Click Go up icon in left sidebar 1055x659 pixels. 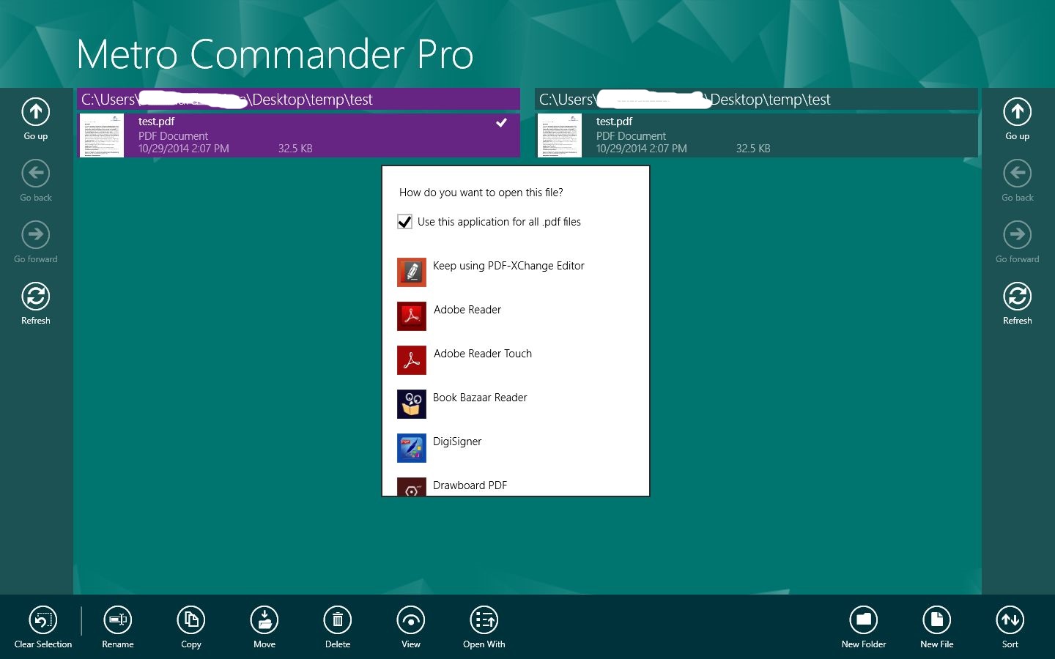point(36,112)
